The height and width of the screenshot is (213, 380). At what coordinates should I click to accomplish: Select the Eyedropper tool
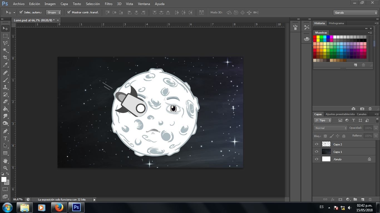tap(5, 65)
